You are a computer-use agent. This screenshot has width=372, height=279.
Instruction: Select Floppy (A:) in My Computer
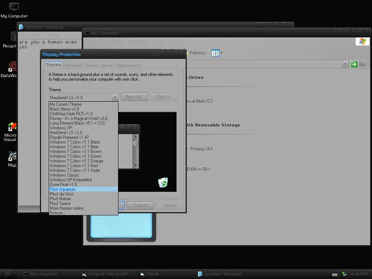point(201,149)
